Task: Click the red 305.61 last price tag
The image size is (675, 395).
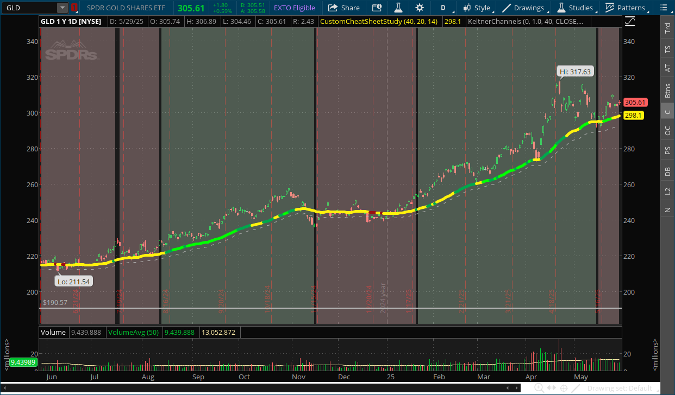Action: 635,102
